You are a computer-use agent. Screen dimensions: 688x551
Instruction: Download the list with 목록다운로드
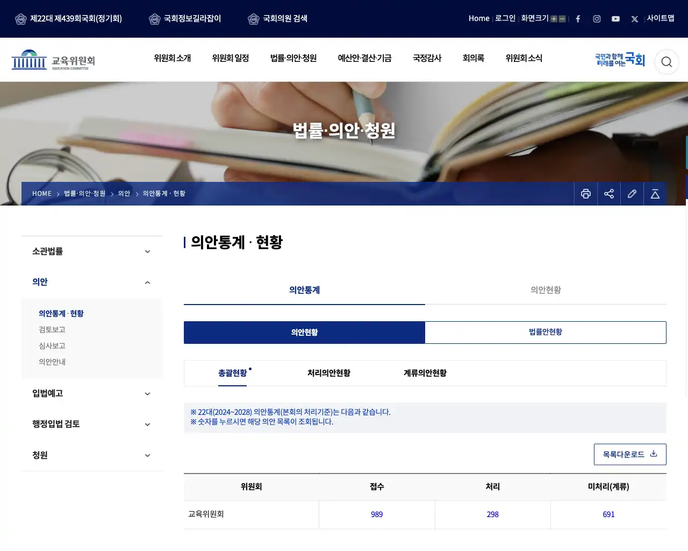630,455
